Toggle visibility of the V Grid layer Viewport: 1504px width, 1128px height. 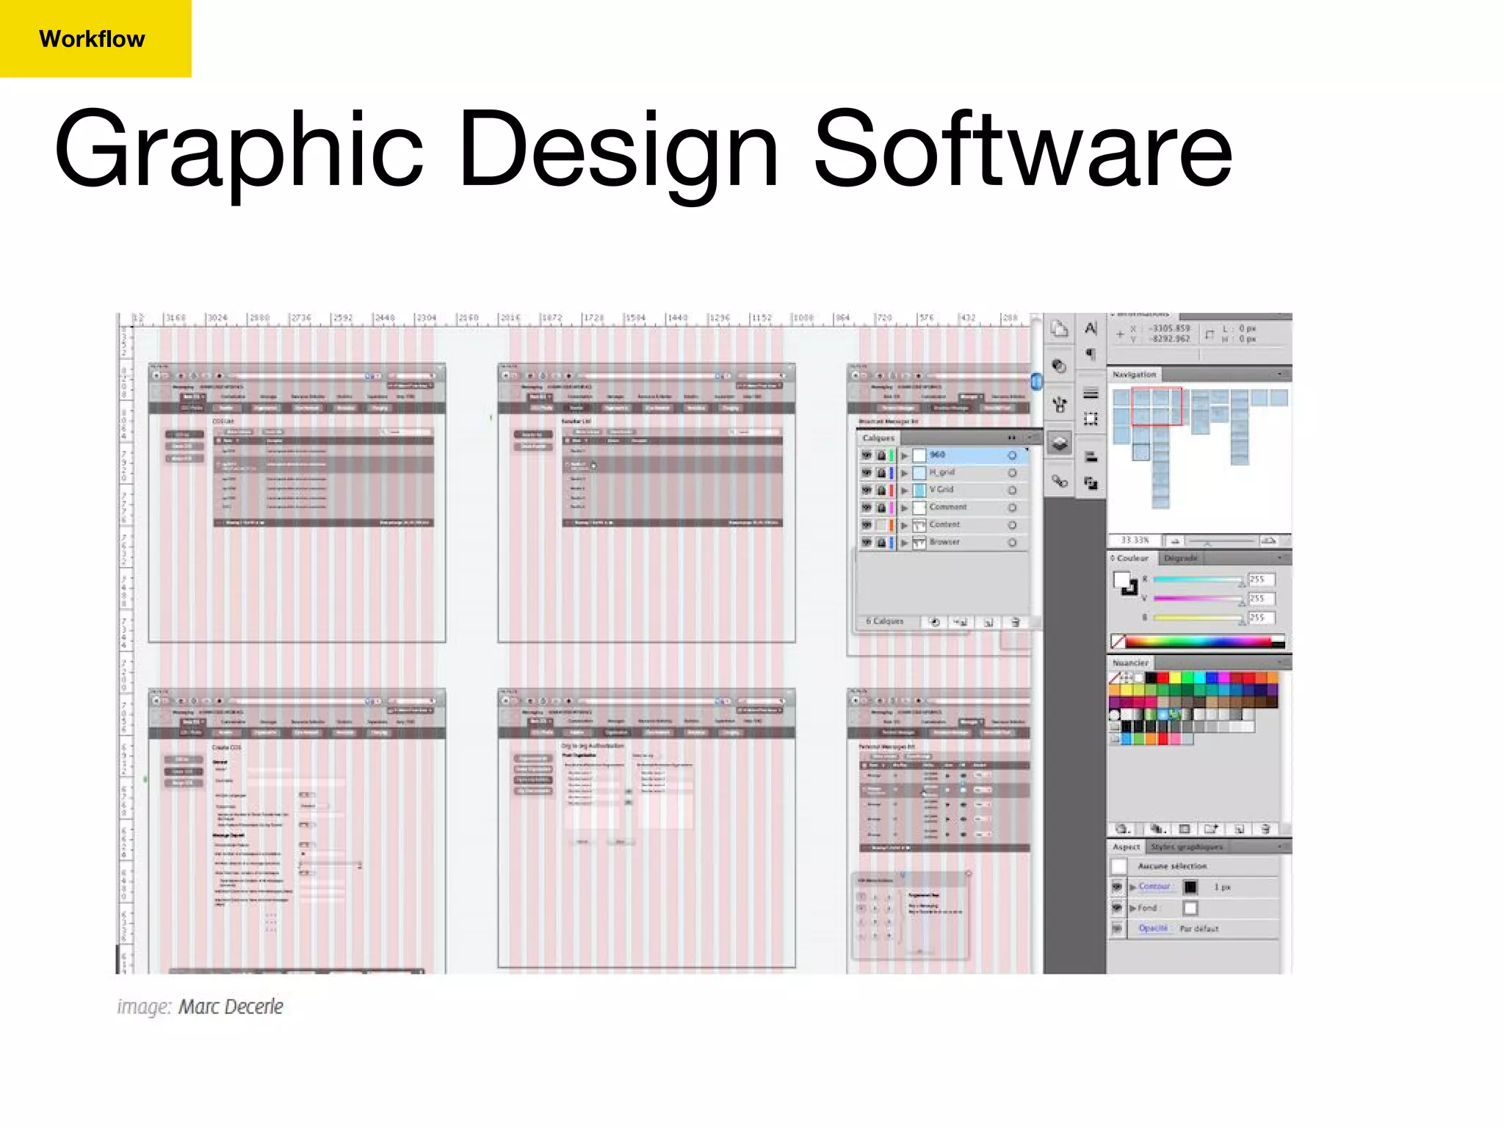point(867,490)
